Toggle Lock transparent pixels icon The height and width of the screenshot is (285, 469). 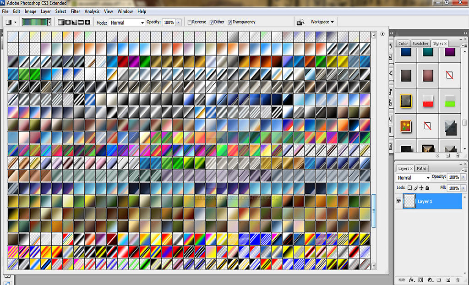pos(409,188)
